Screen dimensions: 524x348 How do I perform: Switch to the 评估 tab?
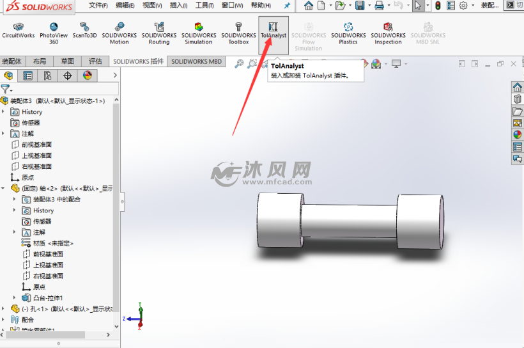pyautogui.click(x=95, y=61)
